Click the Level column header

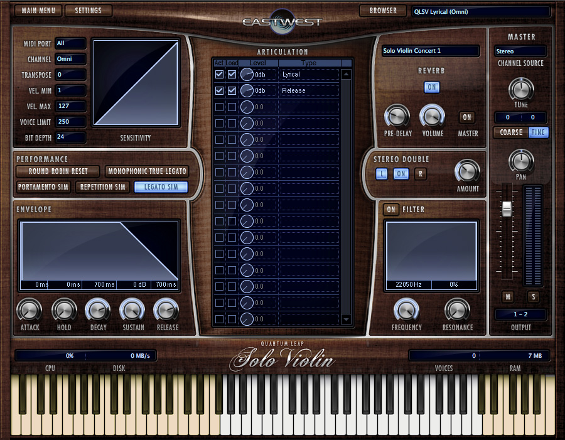[x=257, y=63]
